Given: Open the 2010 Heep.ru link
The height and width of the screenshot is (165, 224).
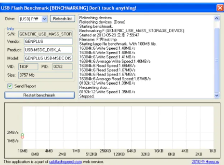Looking at the screenshot, I should (205, 161).
